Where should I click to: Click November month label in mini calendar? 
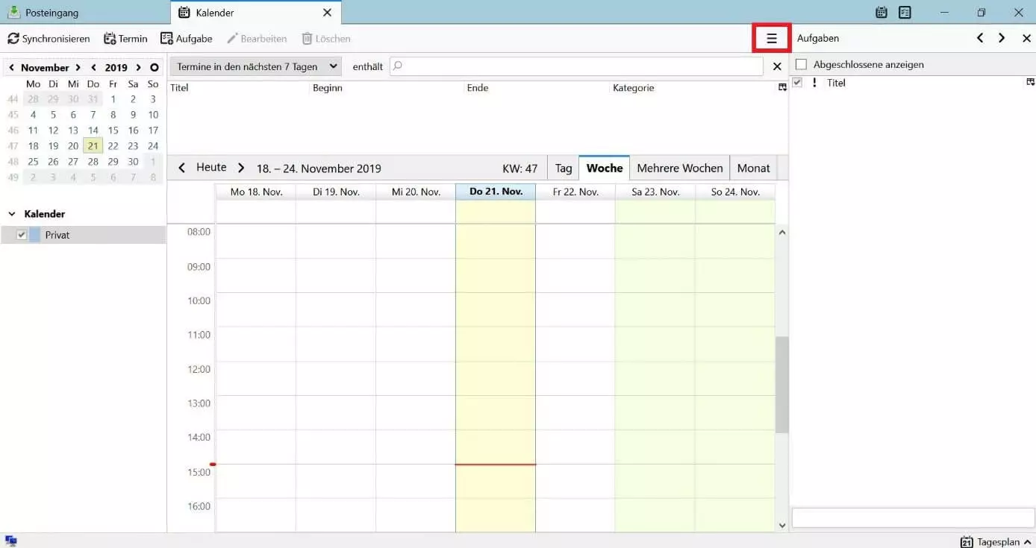[x=45, y=67]
